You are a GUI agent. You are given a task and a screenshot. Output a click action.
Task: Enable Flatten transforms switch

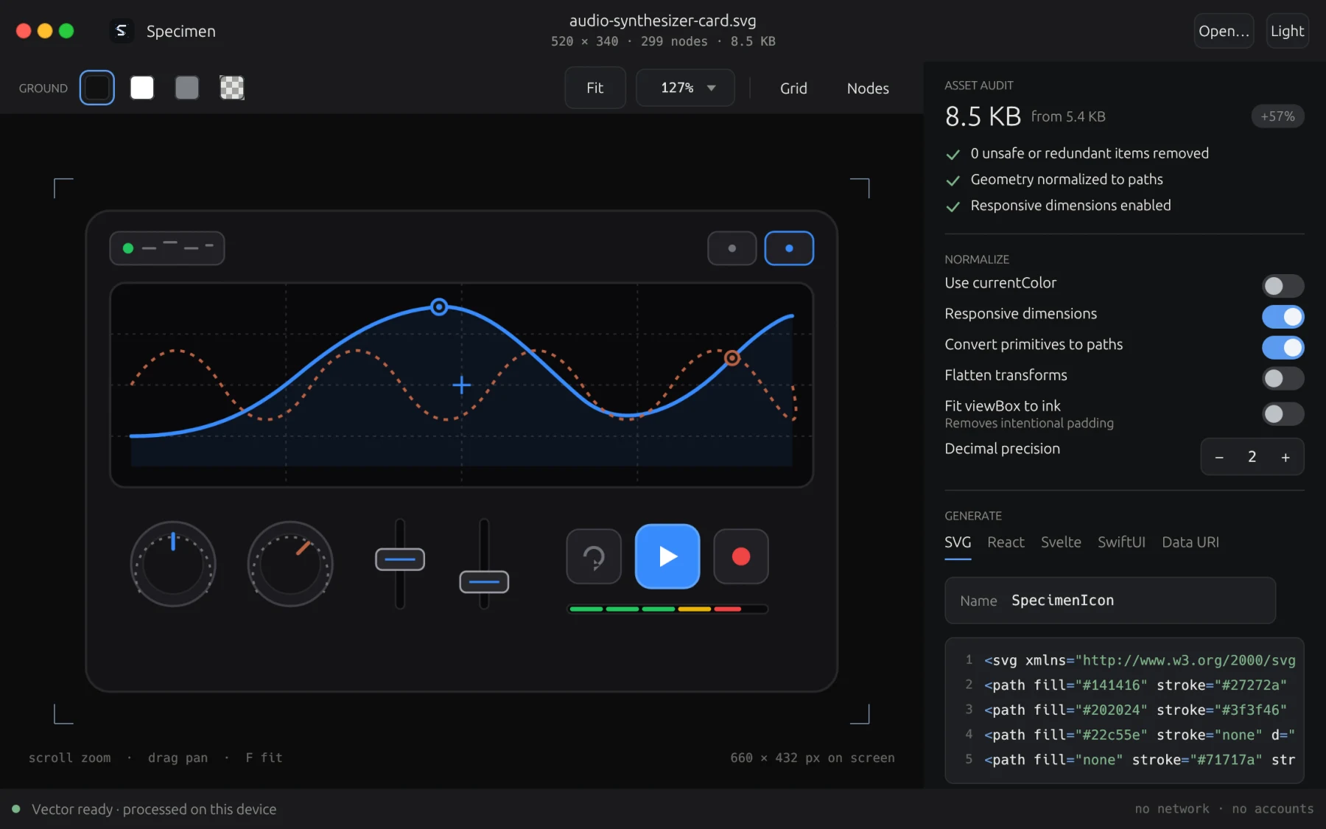[1283, 379]
